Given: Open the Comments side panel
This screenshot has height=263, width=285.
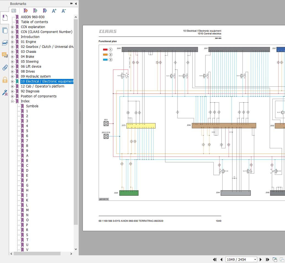Looking at the screenshot, I should tap(5, 55).
